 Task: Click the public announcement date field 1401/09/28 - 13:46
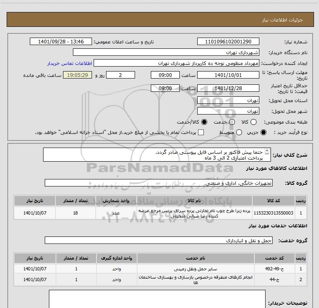(61, 42)
